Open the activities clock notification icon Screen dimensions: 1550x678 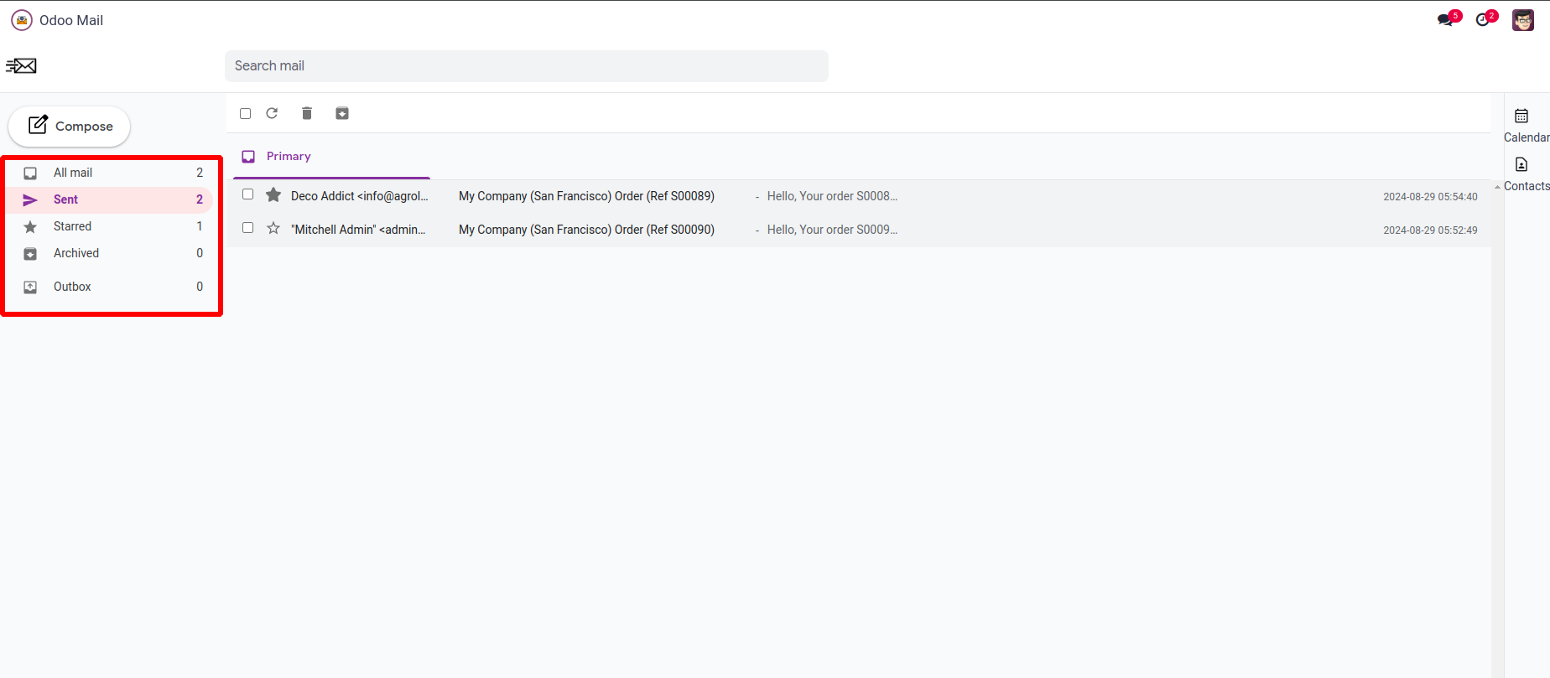tap(1484, 19)
